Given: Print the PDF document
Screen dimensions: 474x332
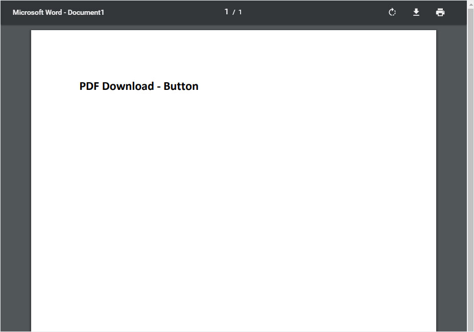Looking at the screenshot, I should [440, 12].
